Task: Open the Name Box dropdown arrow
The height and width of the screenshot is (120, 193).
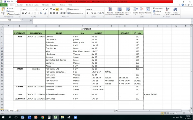Action: pyautogui.click(x=20, y=20)
